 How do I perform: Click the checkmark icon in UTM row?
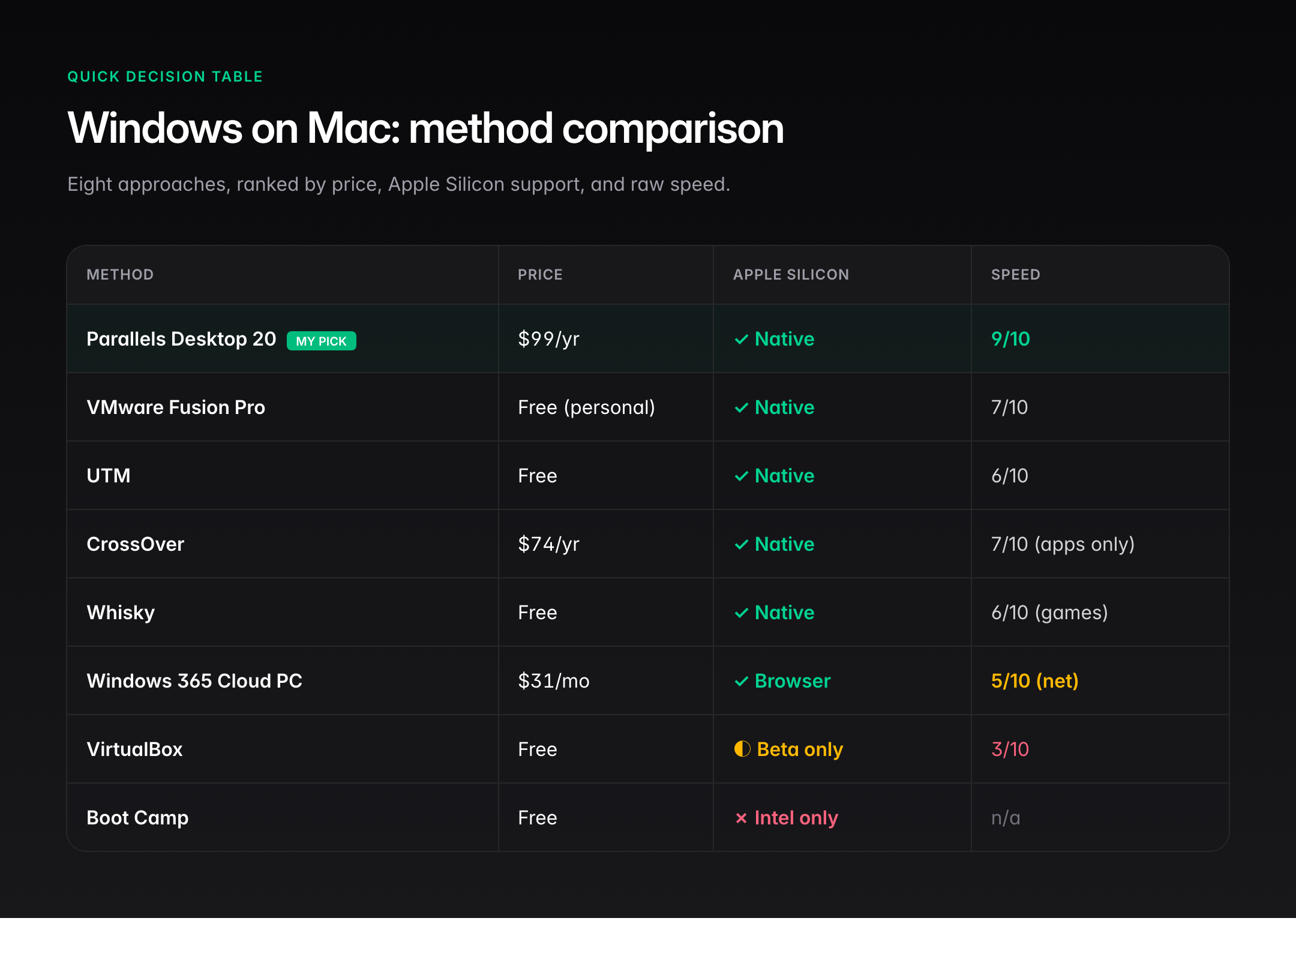[742, 476]
